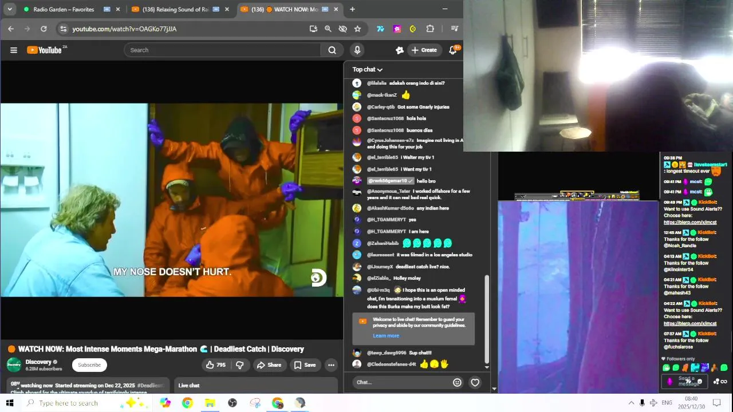Start voice search with the microphone icon
Viewport: 733px width, 412px height.
coord(357,50)
